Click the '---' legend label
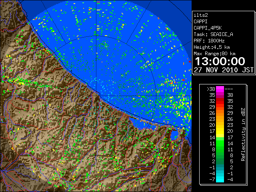Viewport: 256px width, 192px height. 229,89
